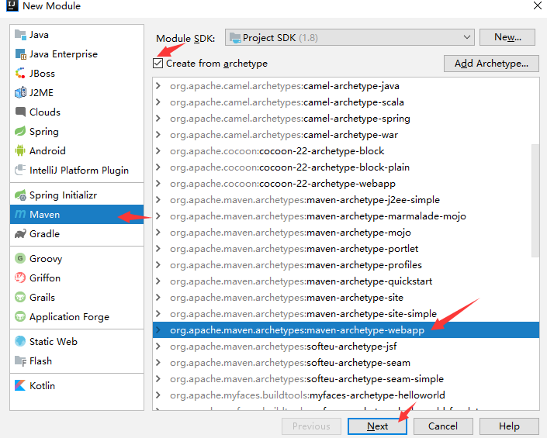The width and height of the screenshot is (547, 438).
Task: Click the Java Enterprise icon
Action: pos(20,54)
